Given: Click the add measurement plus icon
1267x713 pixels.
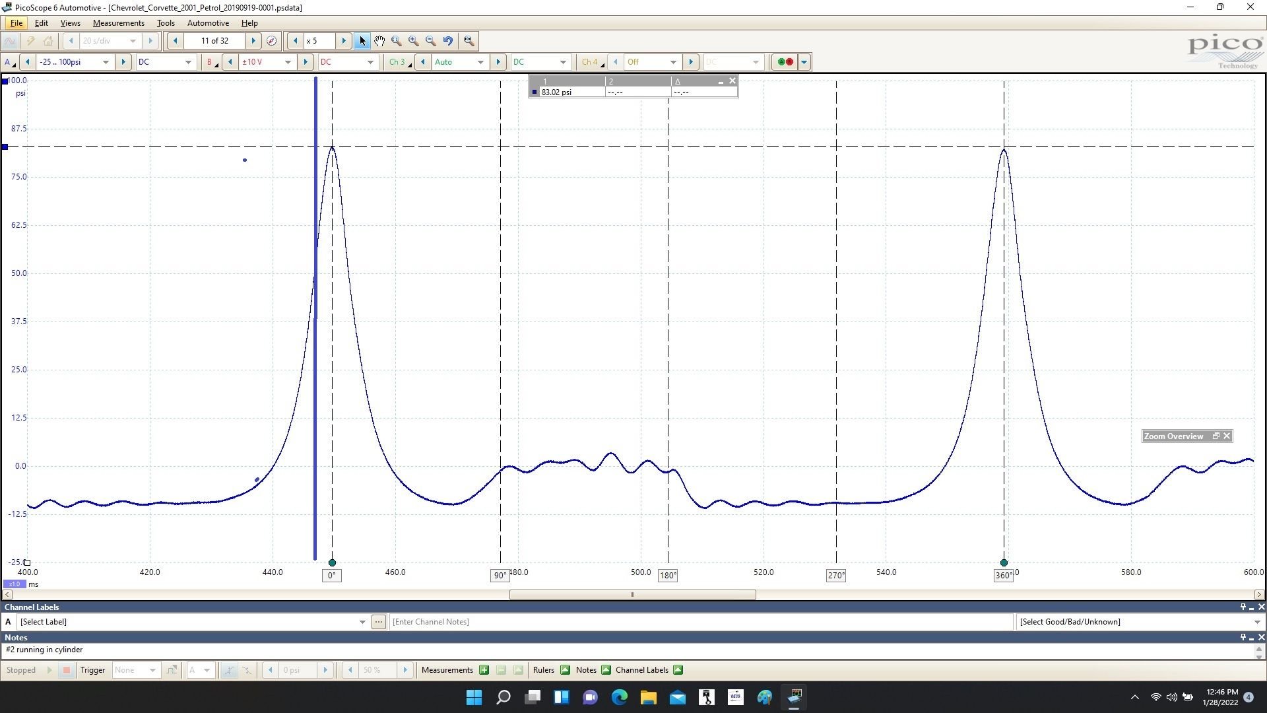Looking at the screenshot, I should point(484,670).
